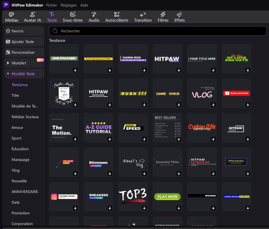Select the WALKING black bar thumbnail
This screenshot has width=269, height=229.
(x=202, y=197)
